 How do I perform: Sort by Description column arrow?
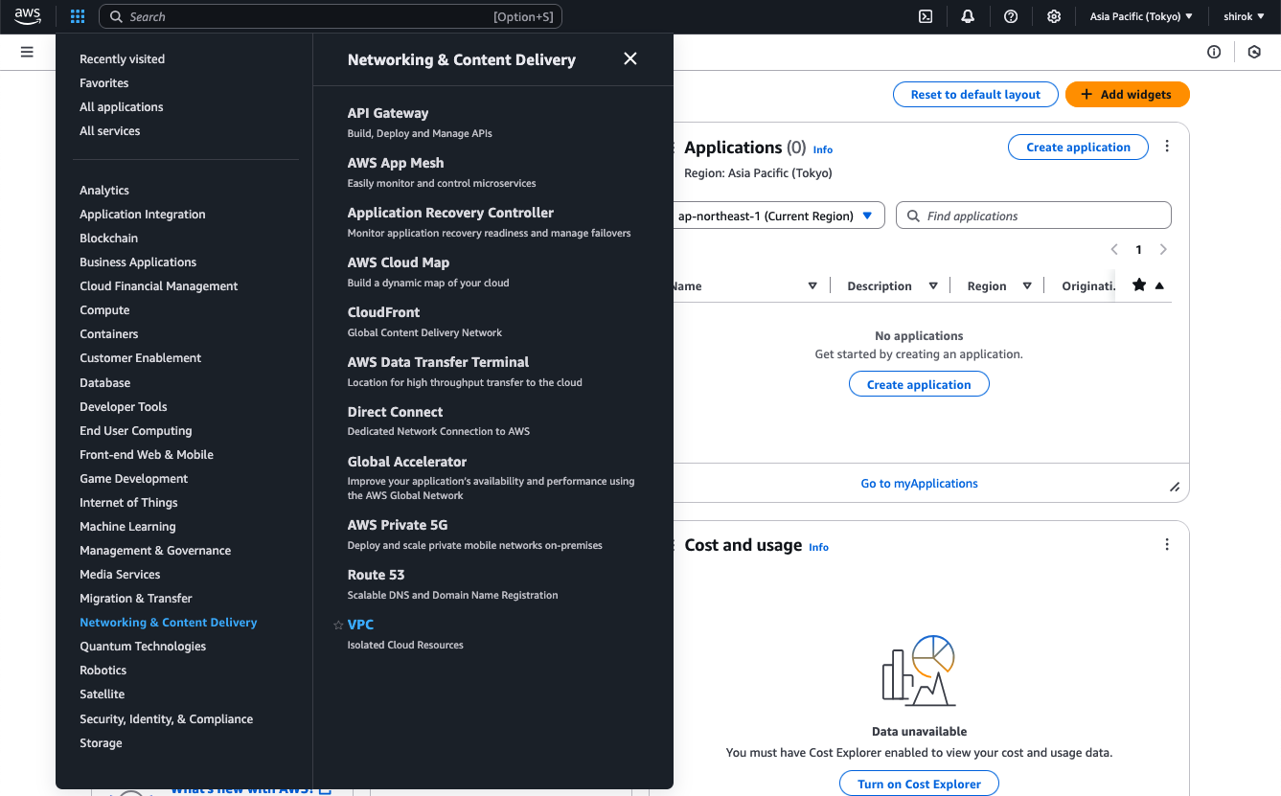pyautogui.click(x=933, y=285)
